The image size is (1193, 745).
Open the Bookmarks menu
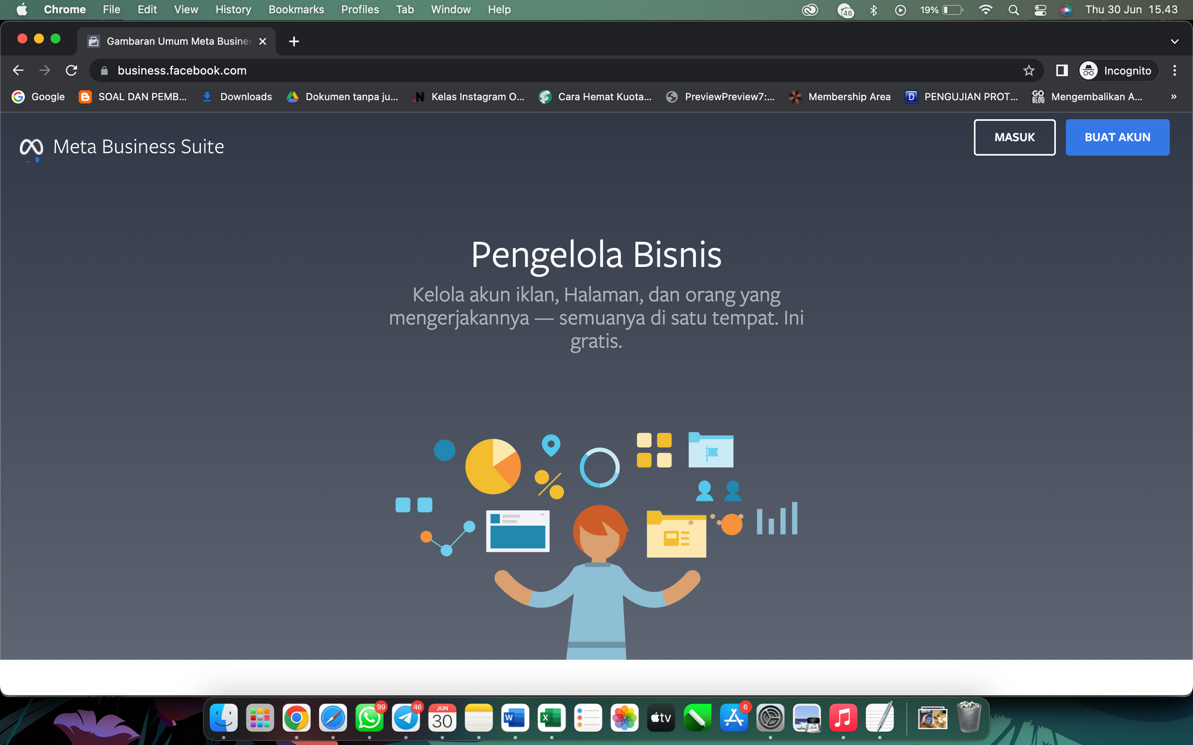[x=296, y=10]
